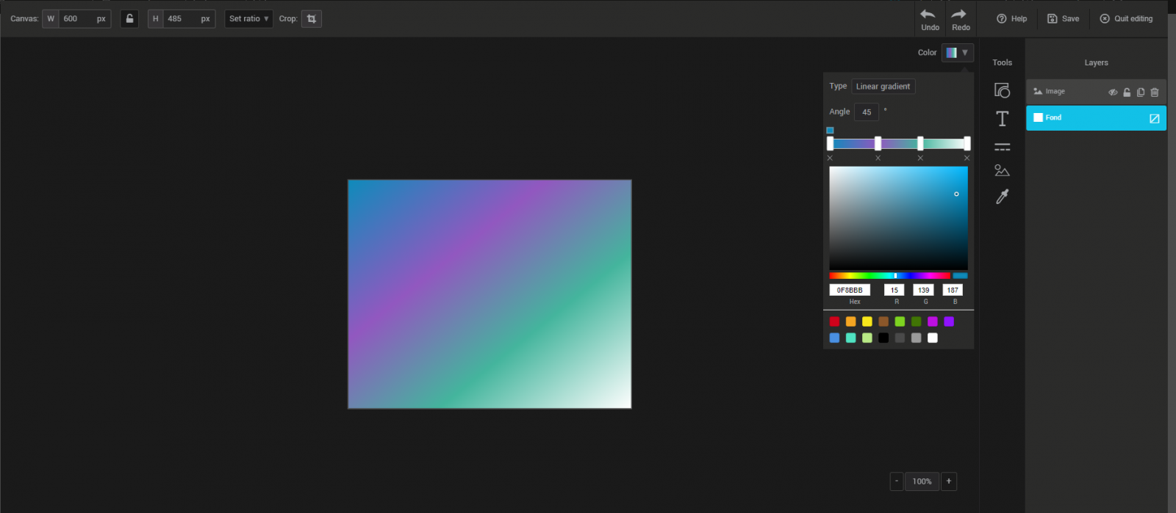Click the Angle input field

pos(867,112)
